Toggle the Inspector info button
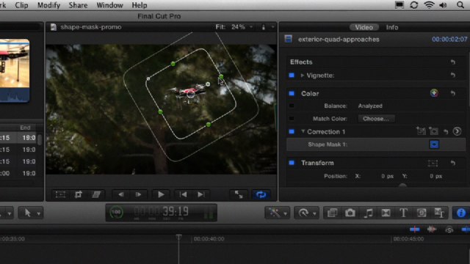Image resolution: width=470 pixels, height=264 pixels. point(460,213)
